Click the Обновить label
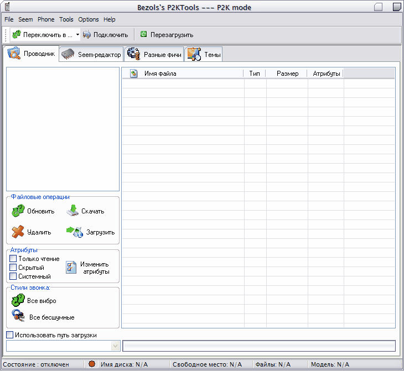404x371 pixels. click(41, 211)
